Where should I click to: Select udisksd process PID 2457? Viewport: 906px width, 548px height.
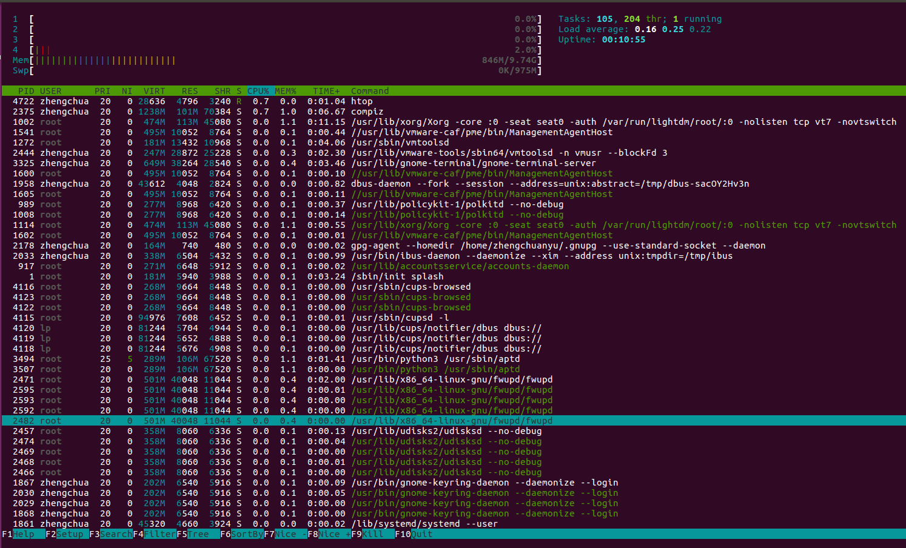pyautogui.click(x=453, y=431)
